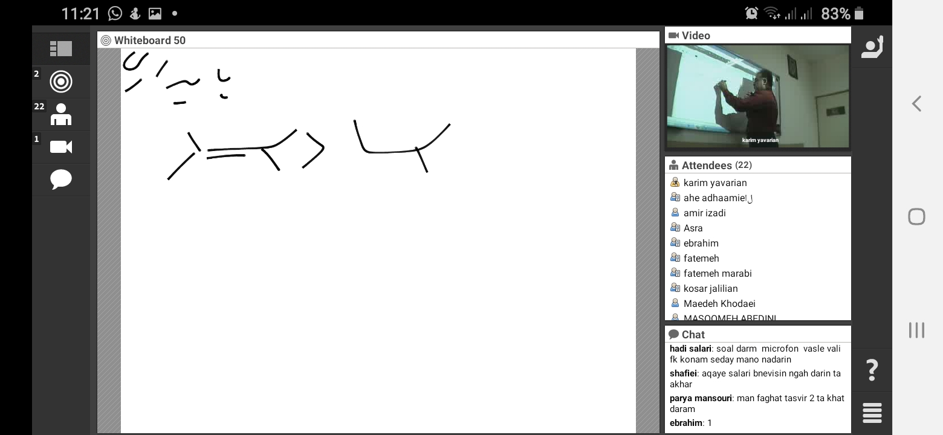The width and height of the screenshot is (943, 435).
Task: Expand the Attendees (22) pod header
Action: [x=716, y=166]
